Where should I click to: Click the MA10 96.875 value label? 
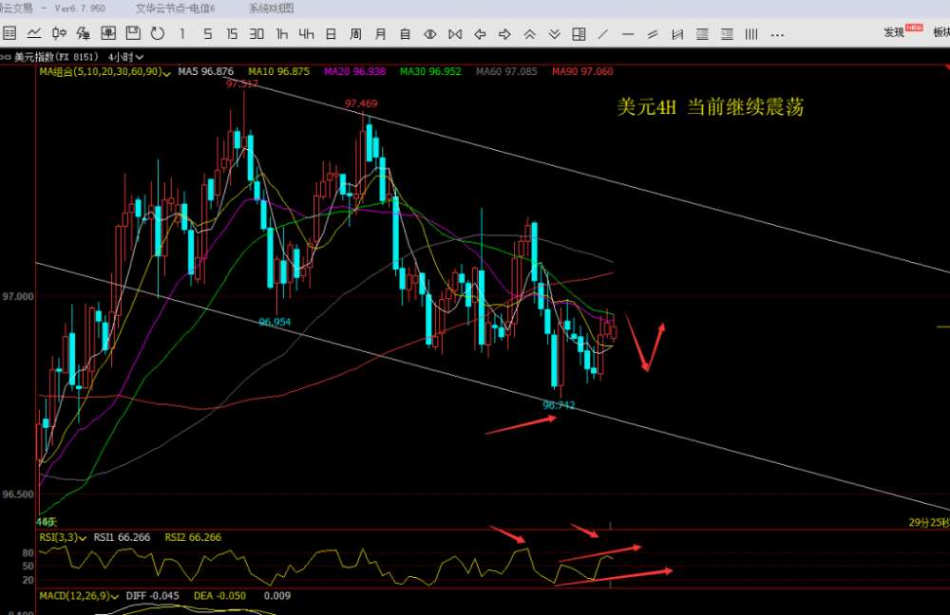278,71
